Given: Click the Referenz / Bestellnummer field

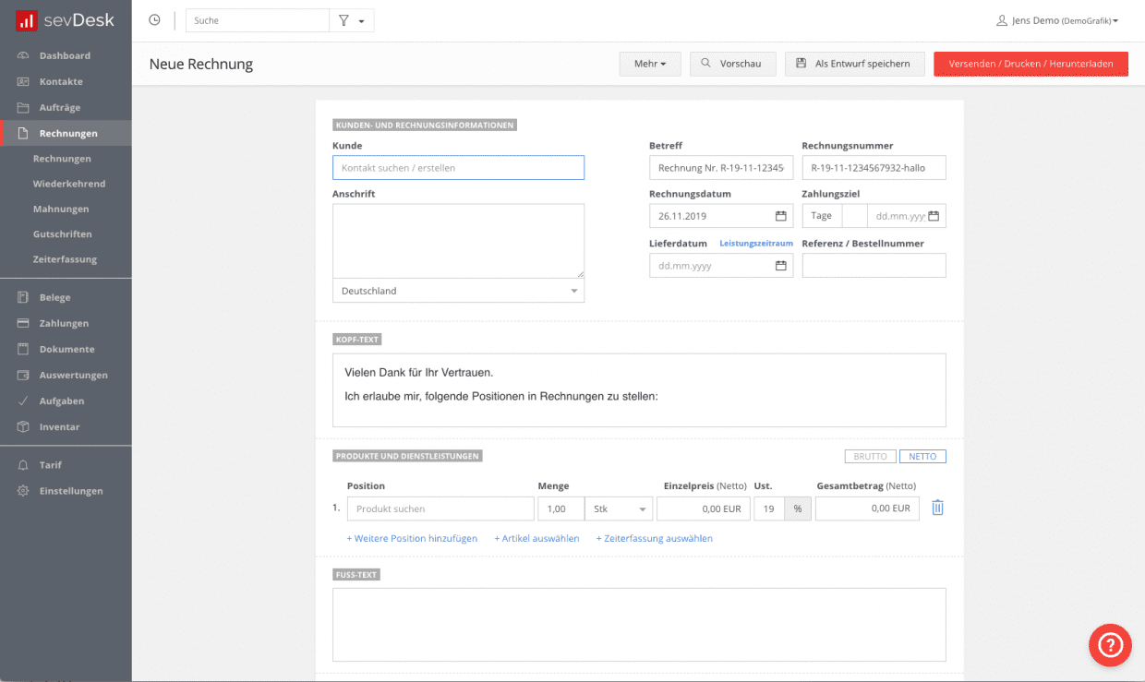Looking at the screenshot, I should coord(874,266).
